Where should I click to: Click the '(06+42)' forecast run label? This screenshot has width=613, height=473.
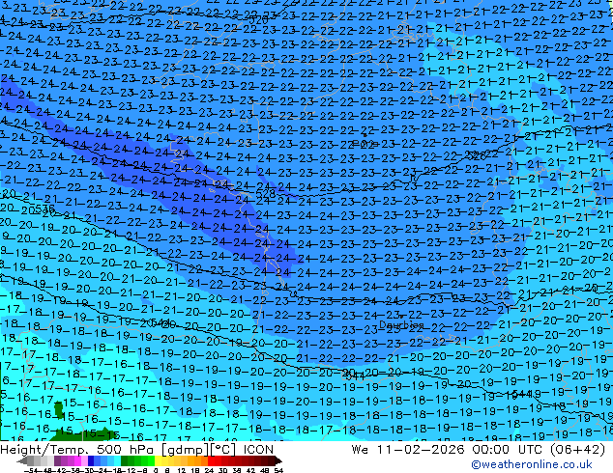pos(578,450)
